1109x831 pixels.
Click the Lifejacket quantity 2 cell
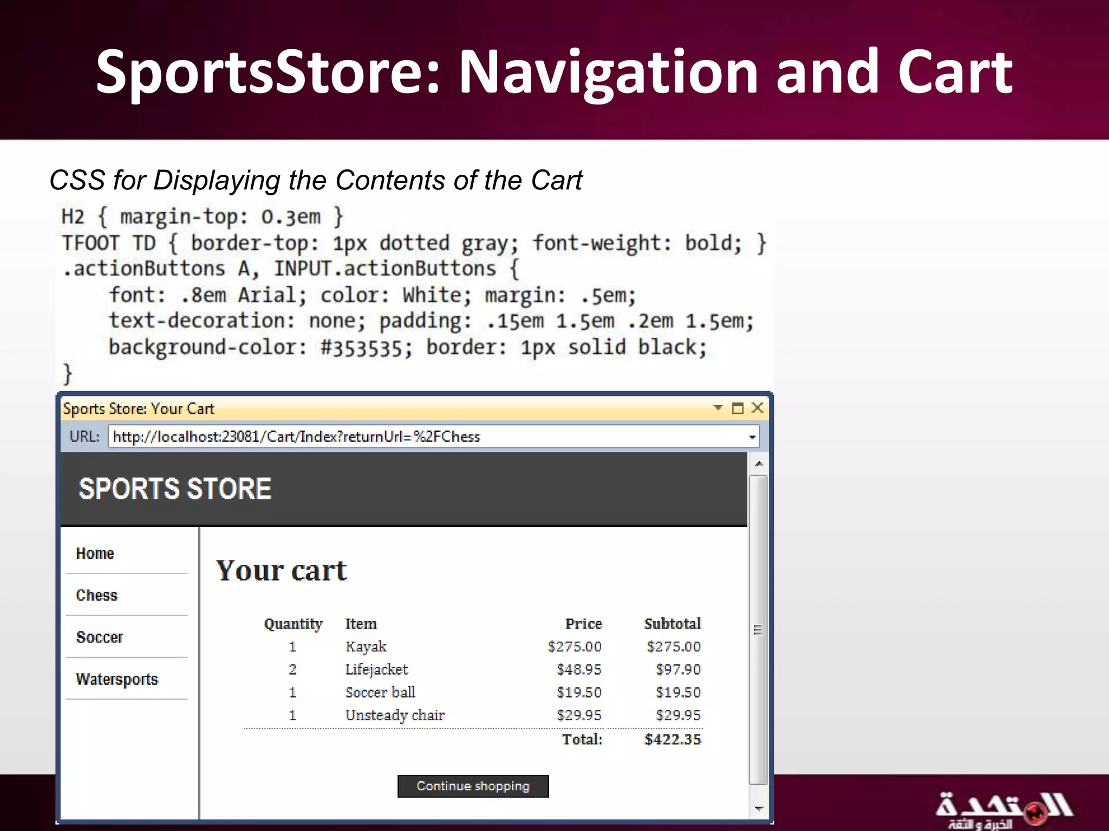pos(292,670)
